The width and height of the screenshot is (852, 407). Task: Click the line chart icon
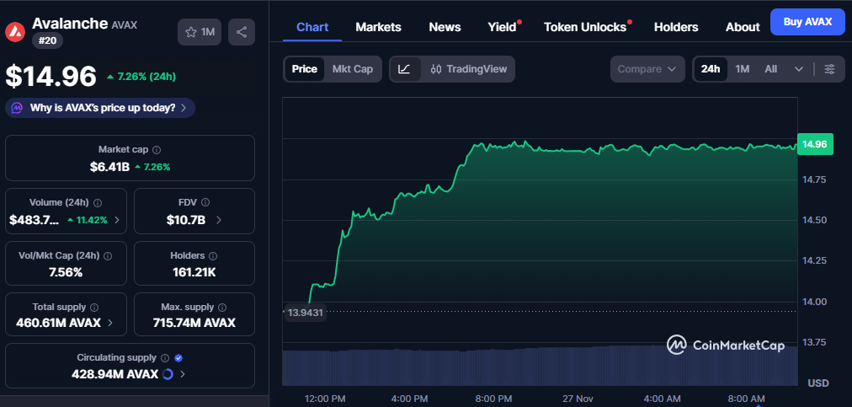404,69
